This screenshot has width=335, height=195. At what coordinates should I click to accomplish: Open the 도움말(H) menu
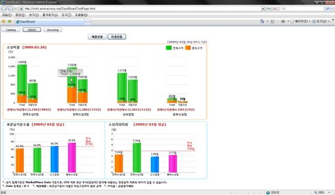coord(81,15)
